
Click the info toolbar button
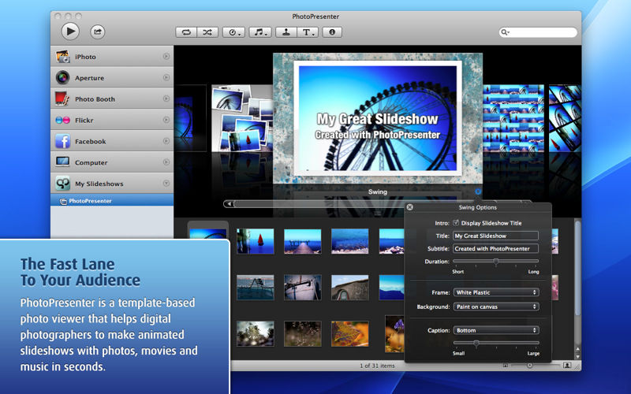(332, 32)
